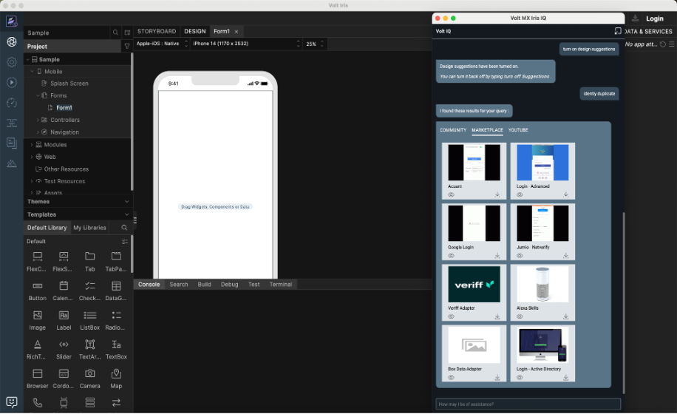Screen dimensions: 677x414
Task: Collapse the Forms tree node
Action: click(38, 95)
